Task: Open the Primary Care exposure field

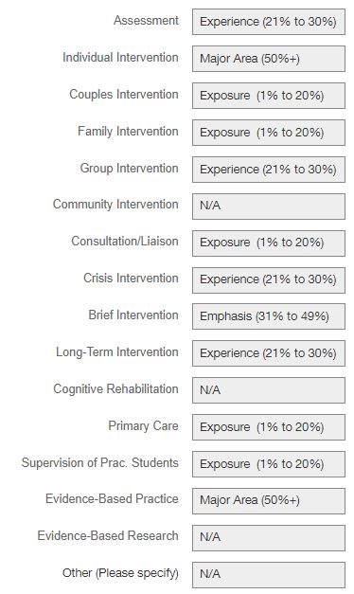Action: click(x=269, y=427)
